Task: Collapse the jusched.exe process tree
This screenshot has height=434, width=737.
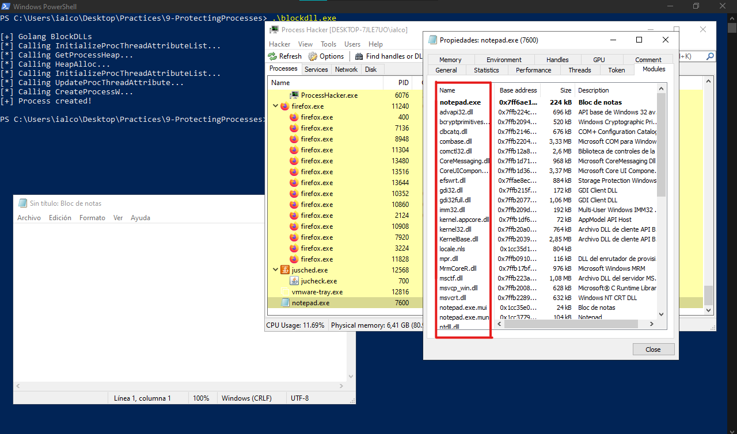Action: point(275,270)
